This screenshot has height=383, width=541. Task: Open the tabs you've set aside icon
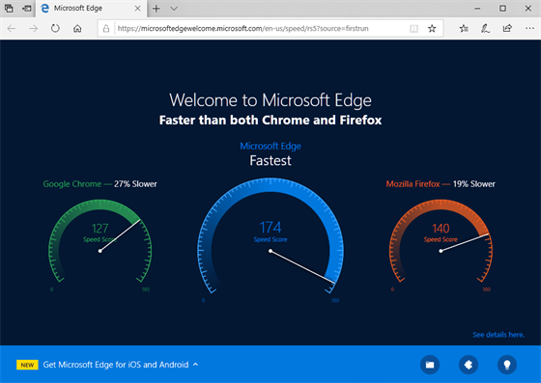(x=9, y=9)
